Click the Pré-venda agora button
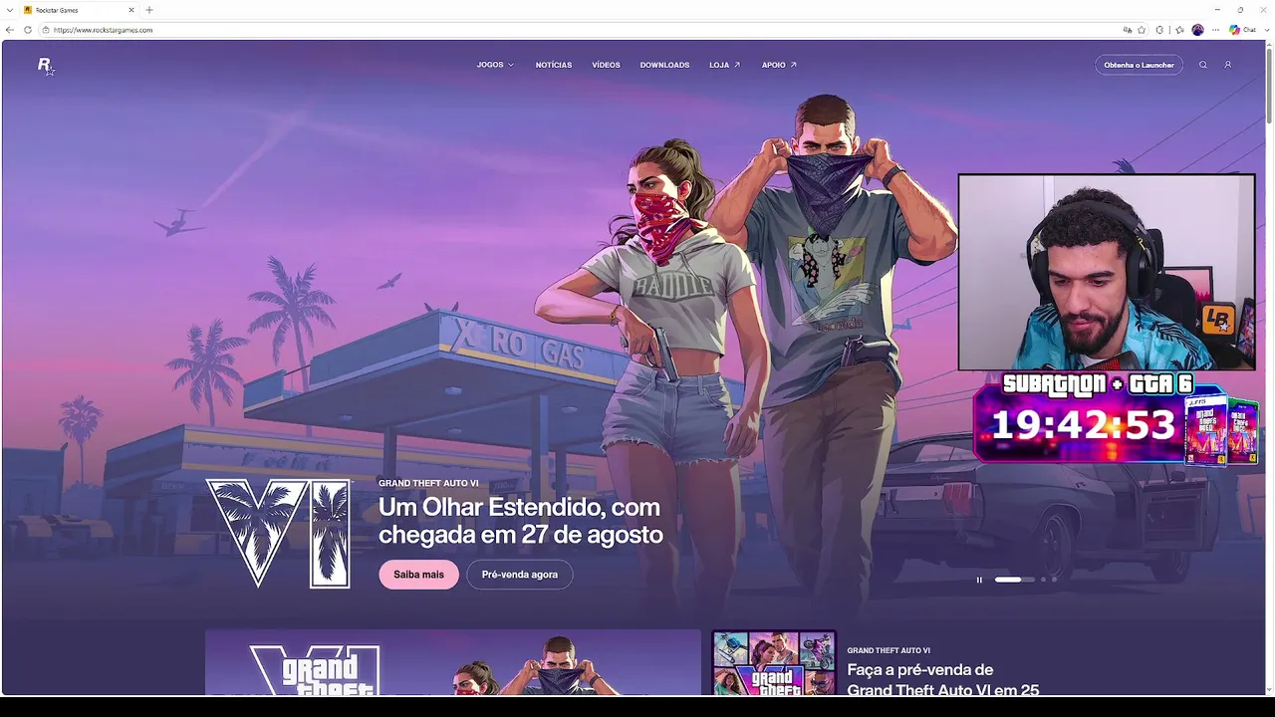This screenshot has width=1275, height=717. tap(519, 575)
